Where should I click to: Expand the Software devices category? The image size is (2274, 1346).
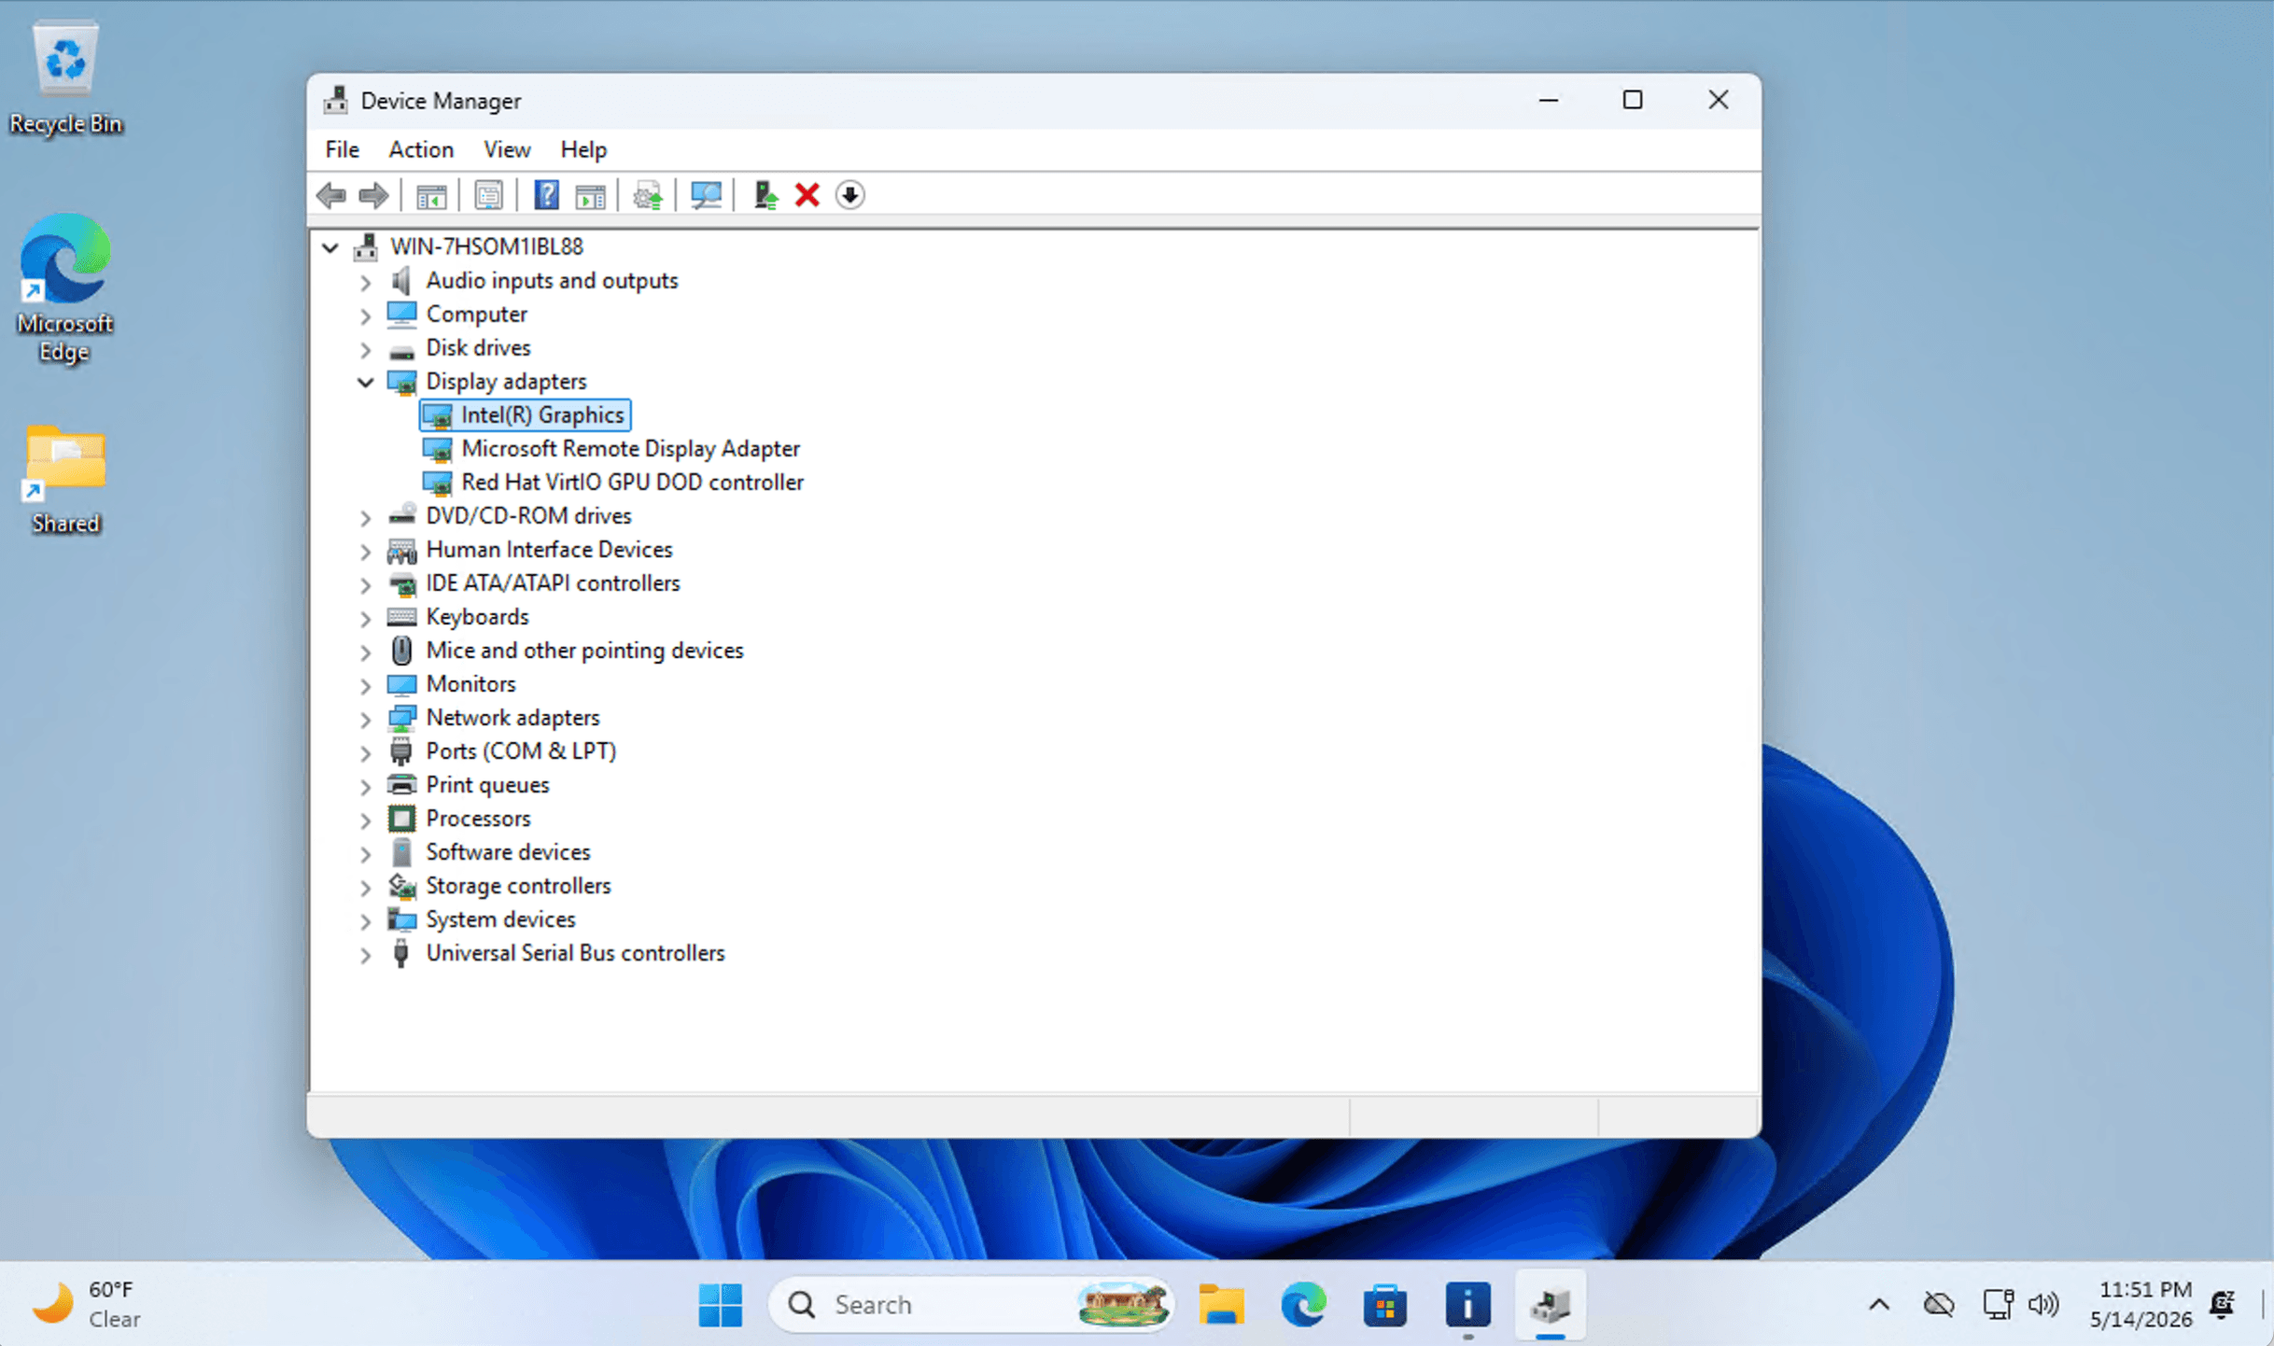pyautogui.click(x=366, y=853)
